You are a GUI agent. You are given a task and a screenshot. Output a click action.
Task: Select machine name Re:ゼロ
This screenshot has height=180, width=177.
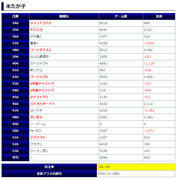click(x=36, y=131)
